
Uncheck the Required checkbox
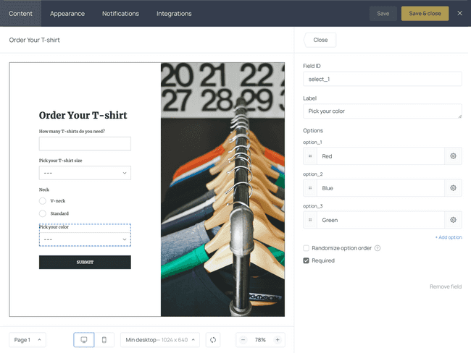coord(306,260)
